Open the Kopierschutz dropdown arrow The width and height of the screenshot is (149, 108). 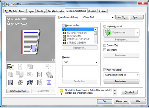(x=138, y=33)
